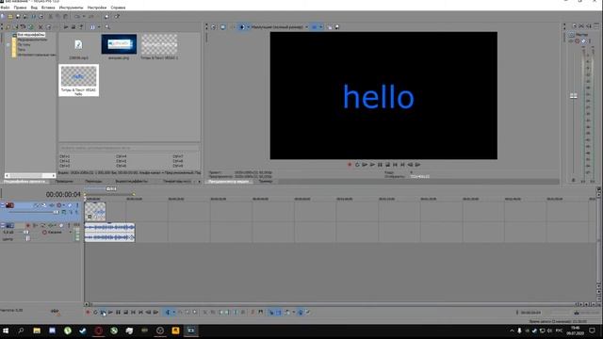The width and height of the screenshot is (603, 339).
Task: Go to project start in timeline transport
Action: tap(133, 312)
